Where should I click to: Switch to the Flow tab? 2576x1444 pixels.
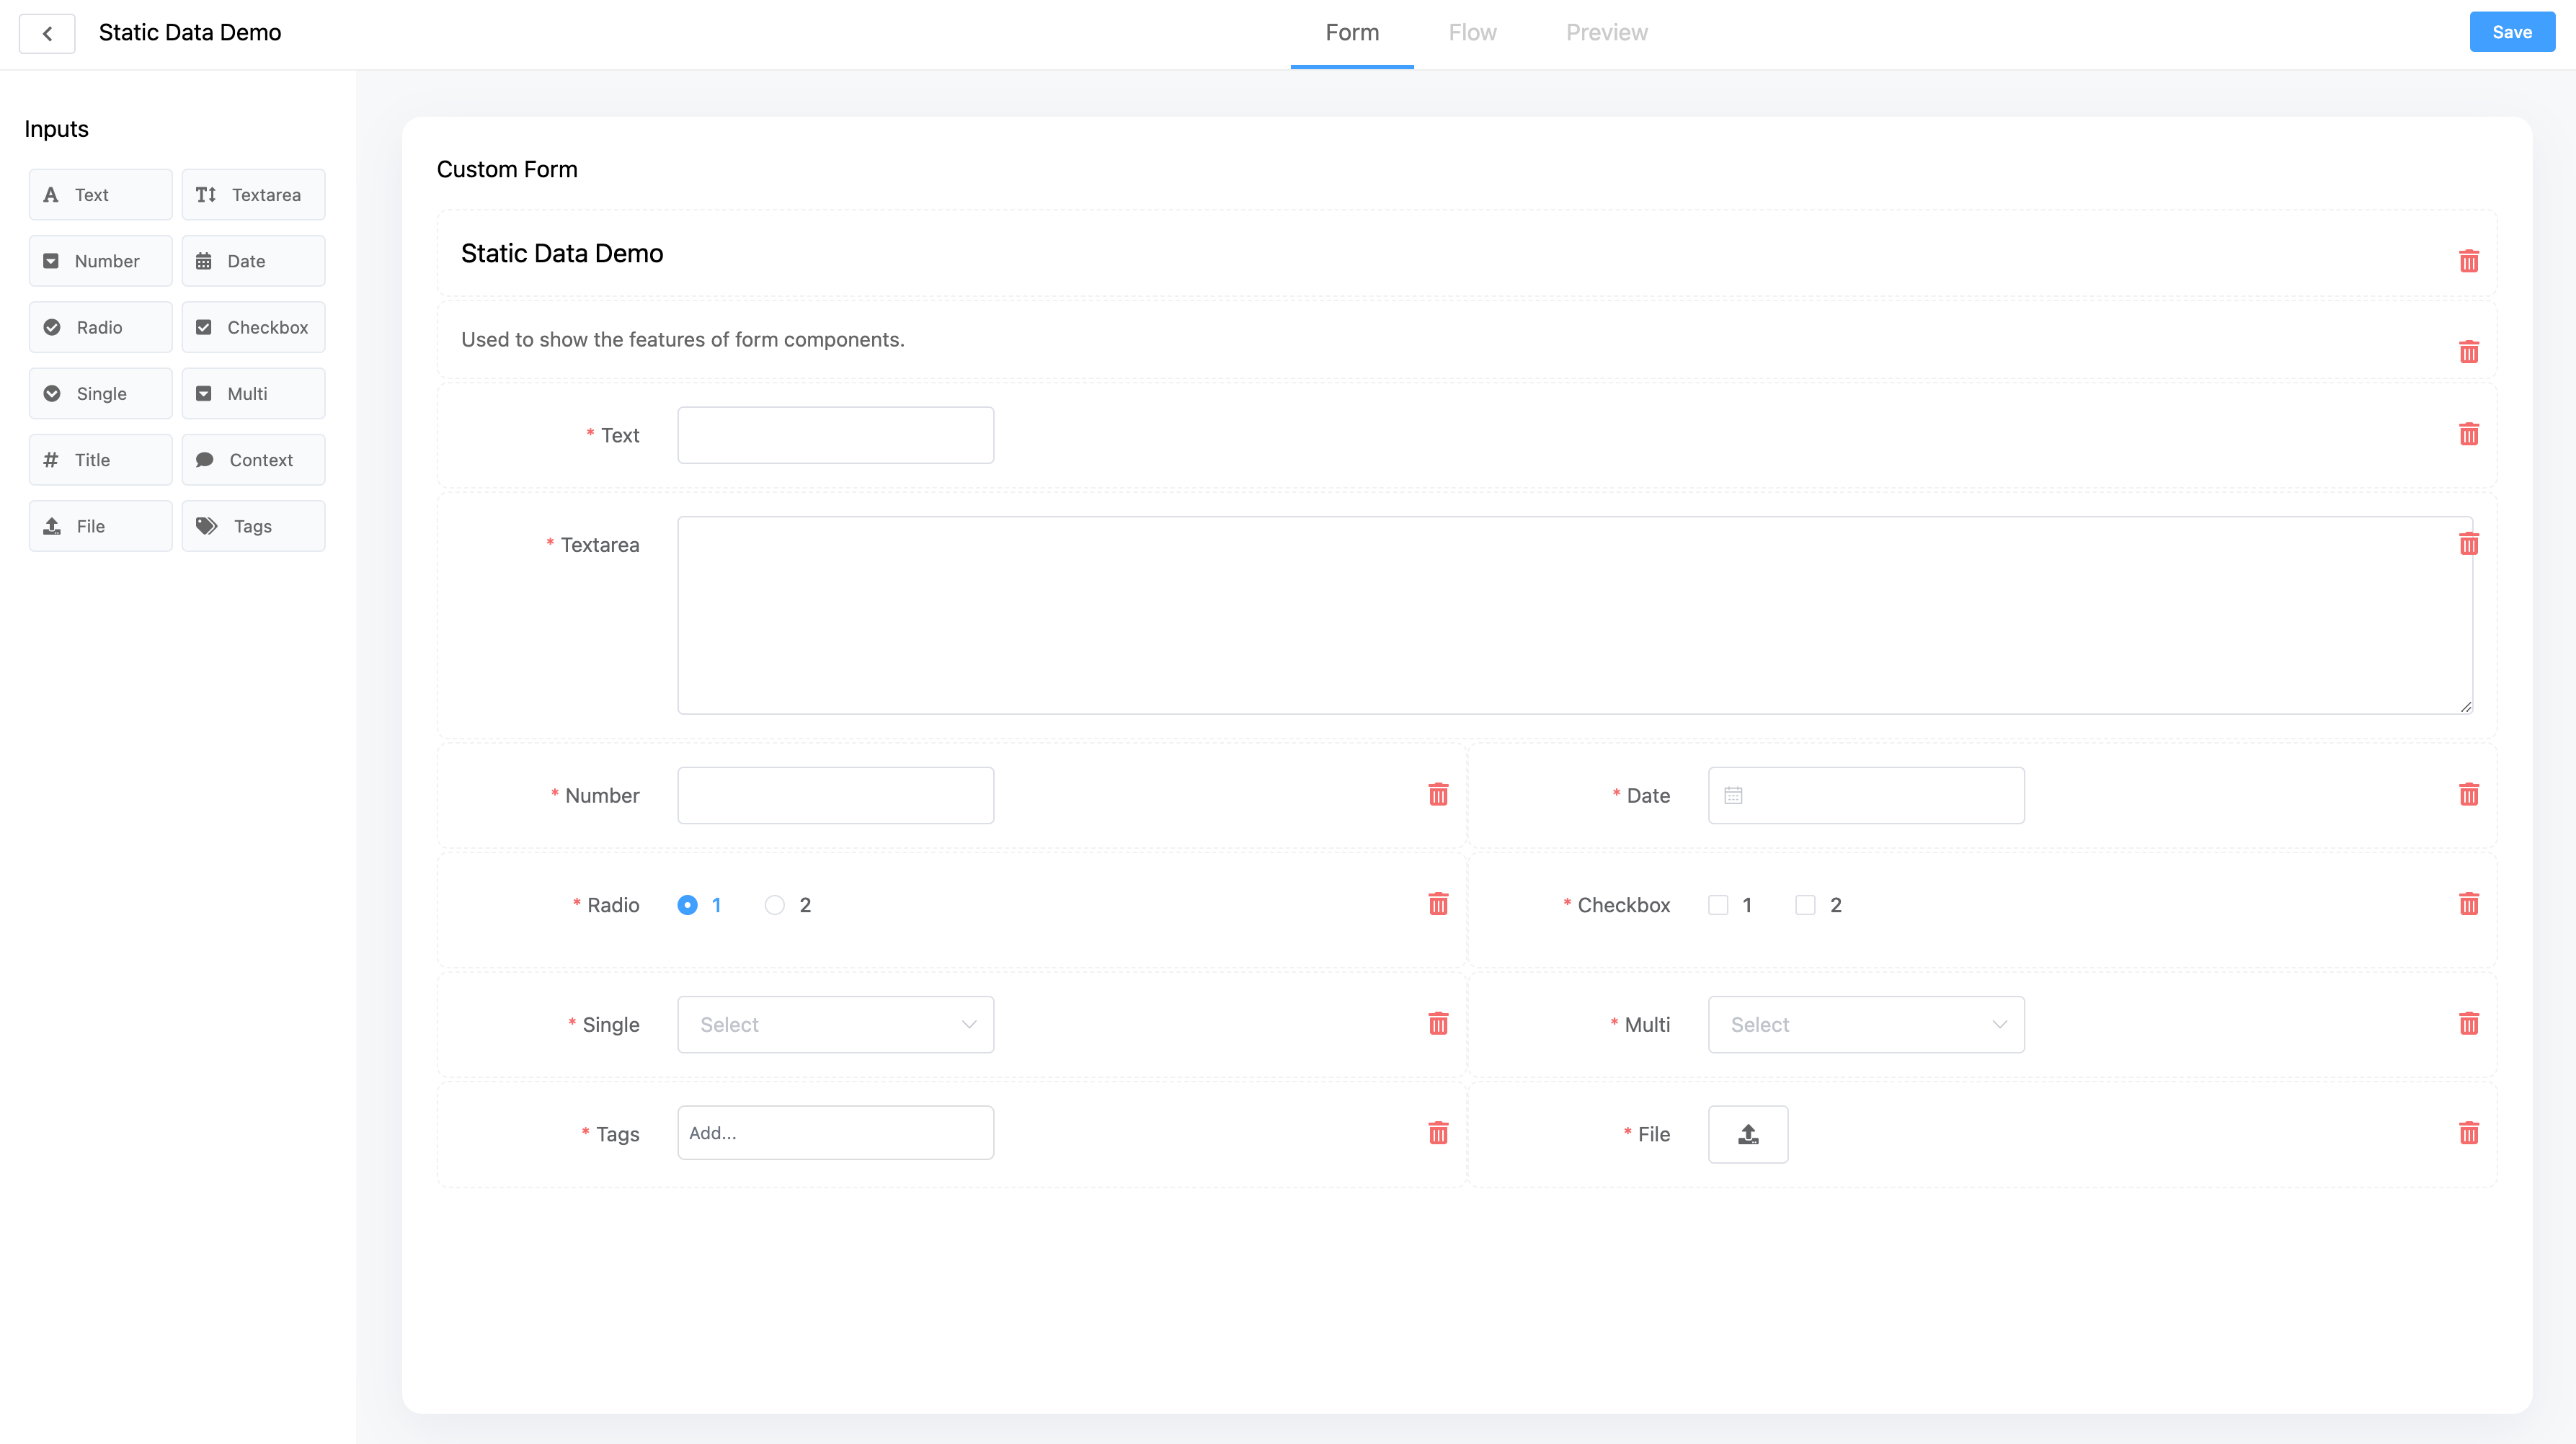point(1472,33)
